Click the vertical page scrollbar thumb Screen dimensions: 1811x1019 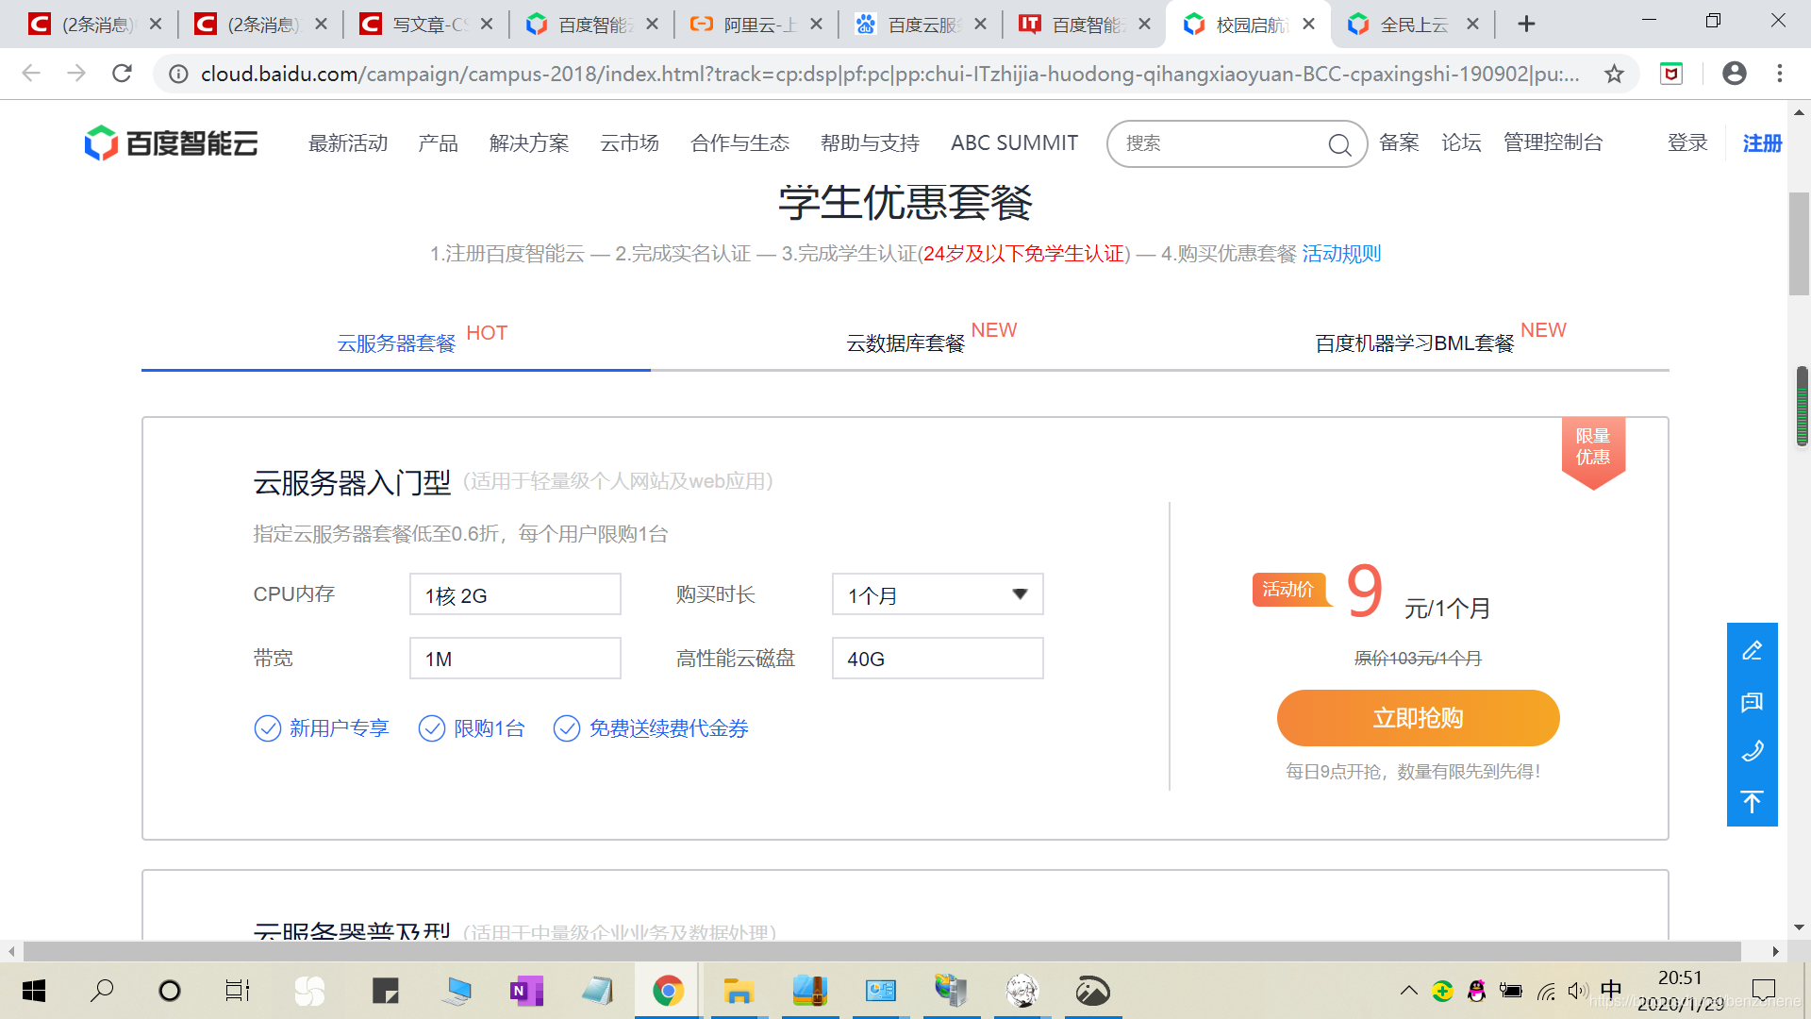click(x=1799, y=243)
